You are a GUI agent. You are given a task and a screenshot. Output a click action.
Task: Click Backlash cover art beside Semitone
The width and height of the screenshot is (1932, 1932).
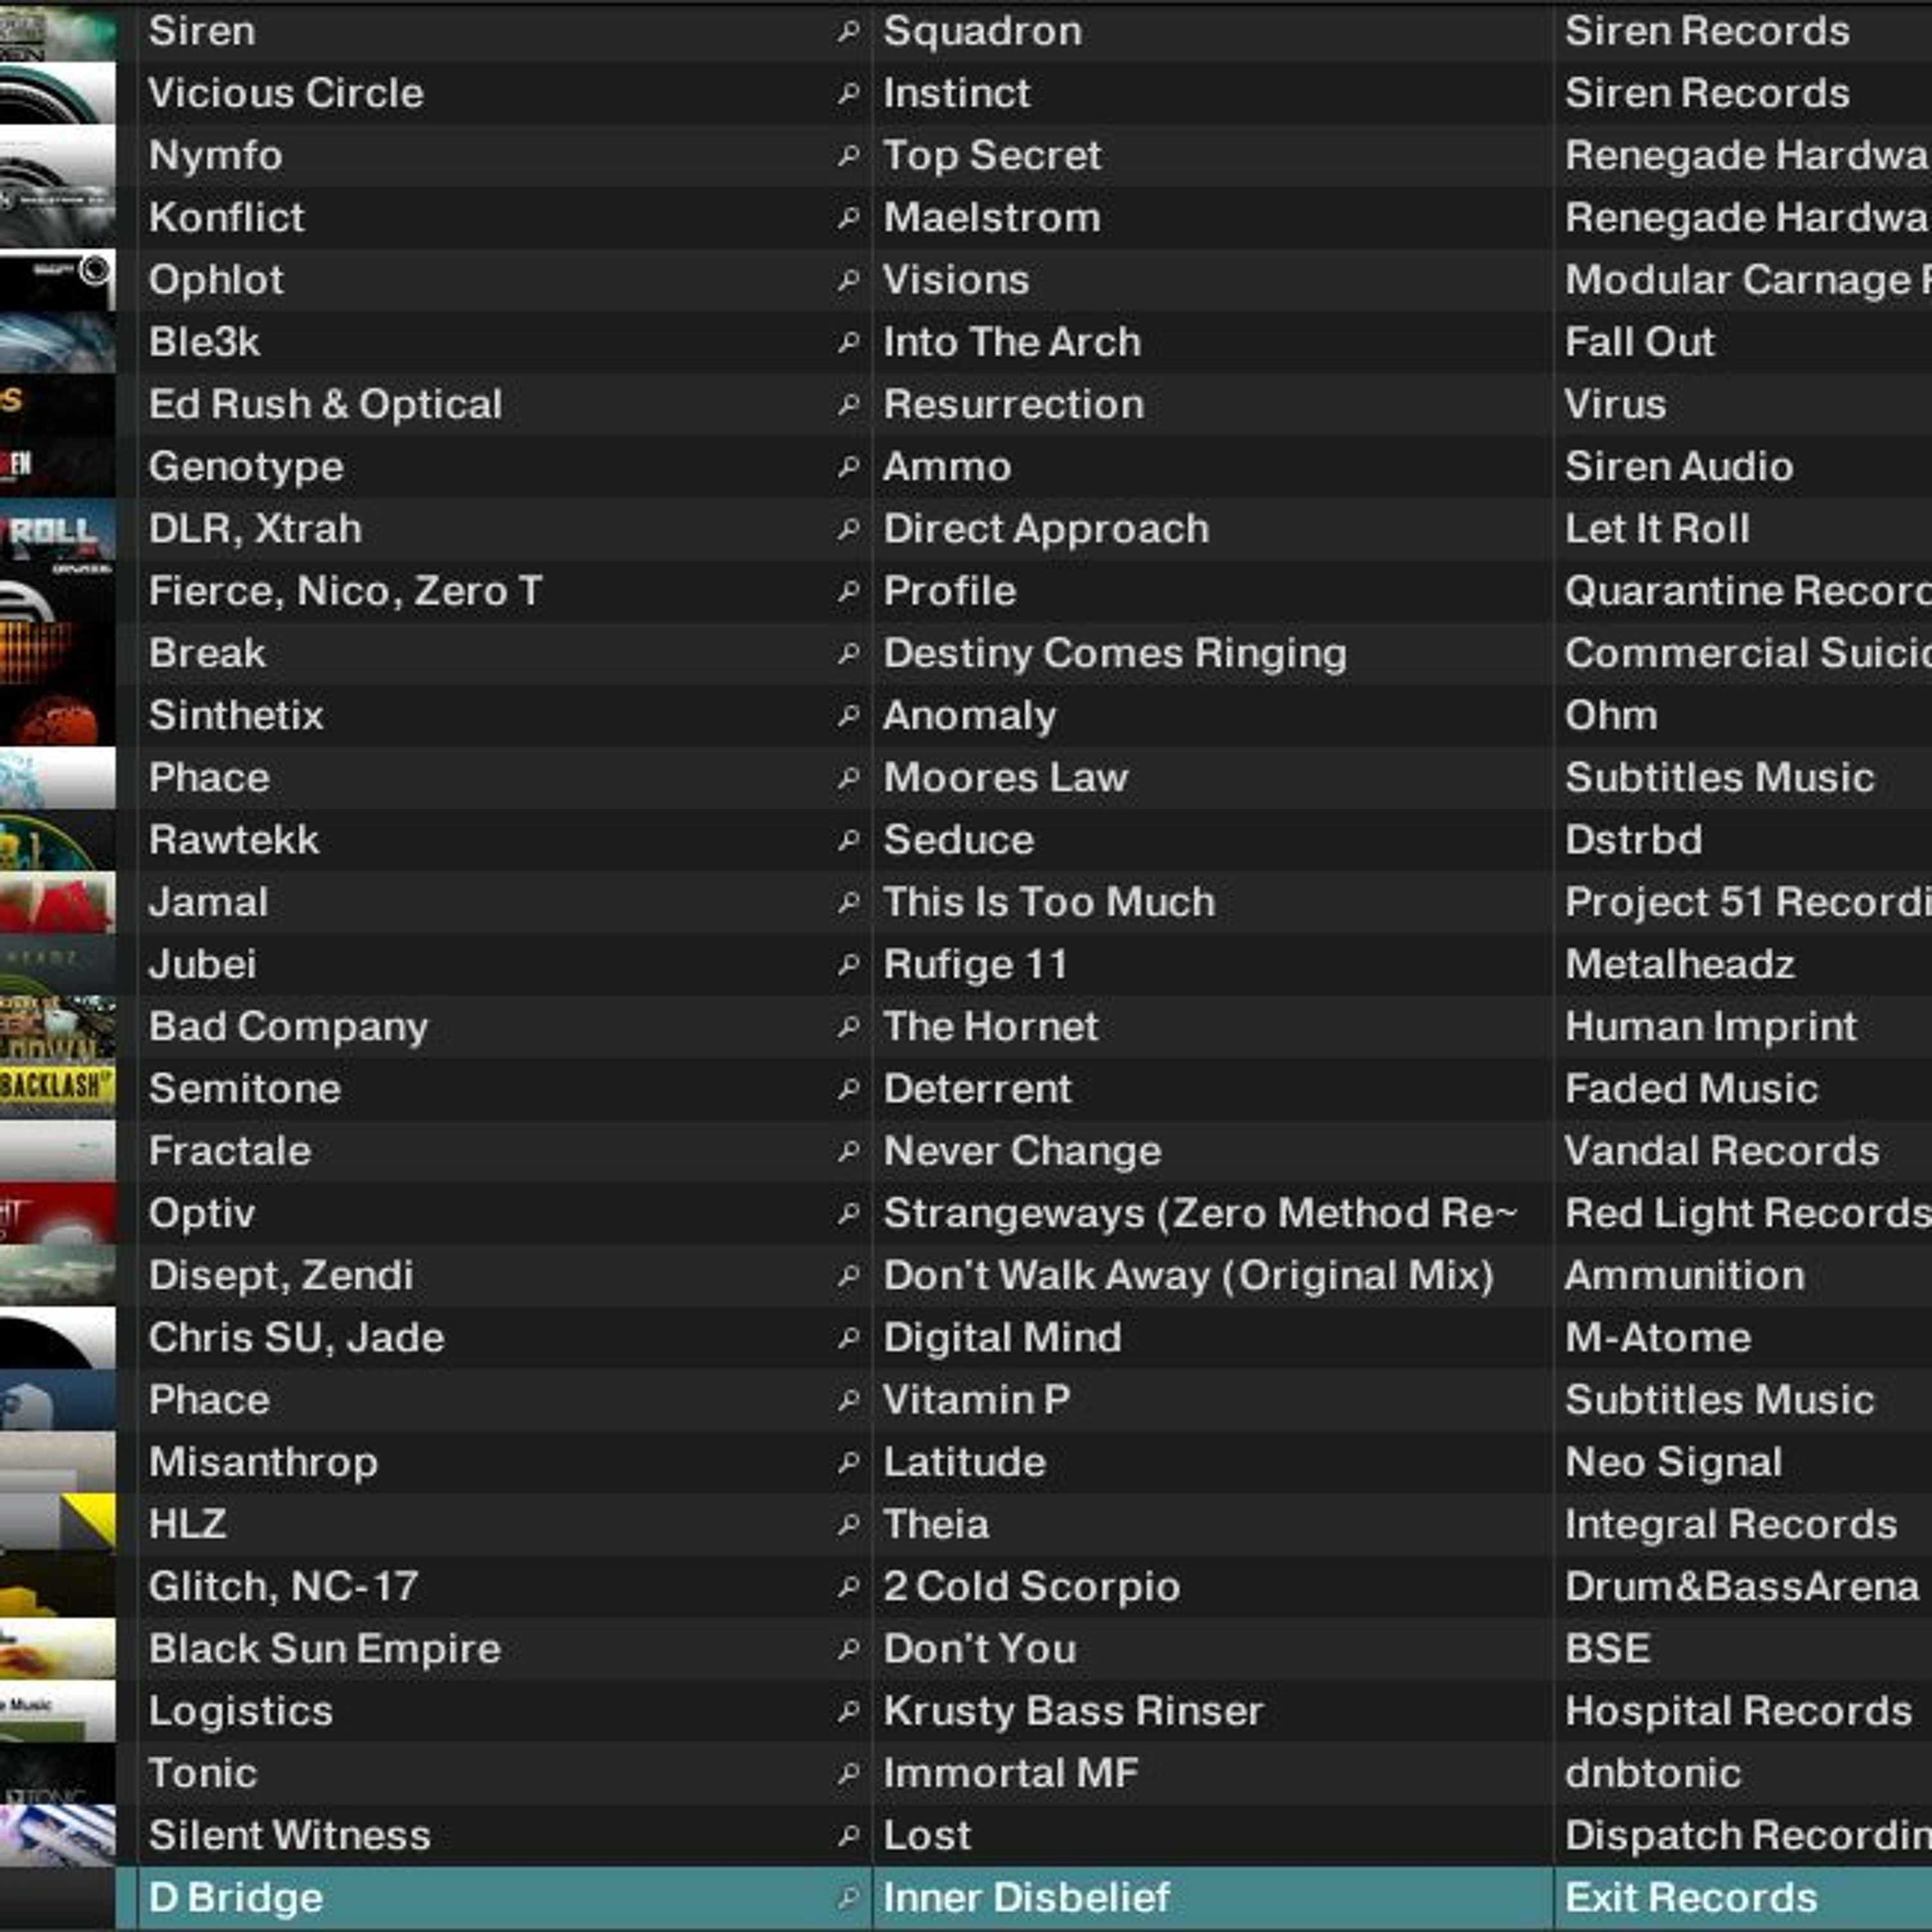[57, 1089]
